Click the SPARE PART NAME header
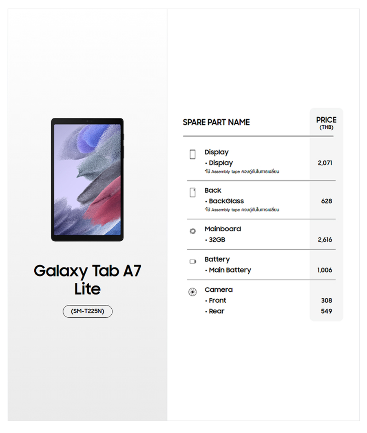The height and width of the screenshot is (433, 367). tap(216, 122)
